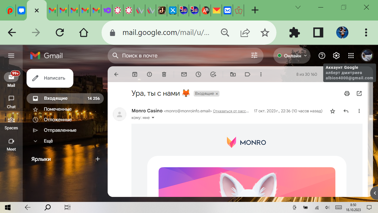Open the Google account avatar in Gmail

click(x=367, y=55)
